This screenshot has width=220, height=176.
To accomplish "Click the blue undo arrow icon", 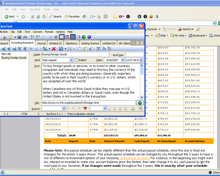I will [61, 49].
